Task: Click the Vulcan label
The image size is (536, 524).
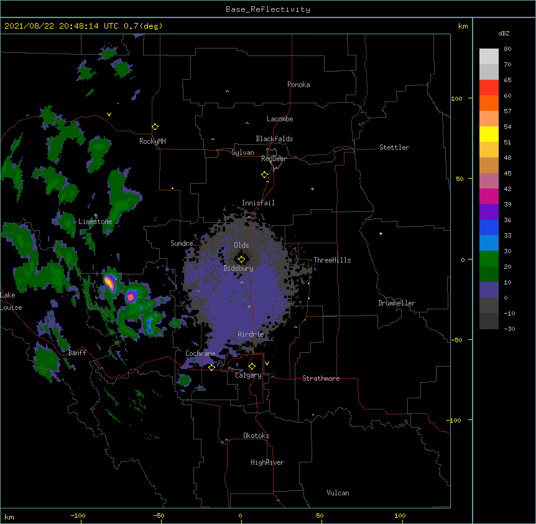Action: click(338, 493)
